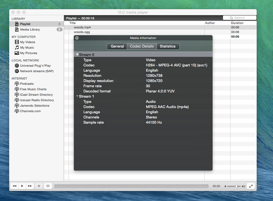Image resolution: width=273 pixels, height=201 pixels.
Task: Click the Decoded format label
Action: click(x=97, y=91)
